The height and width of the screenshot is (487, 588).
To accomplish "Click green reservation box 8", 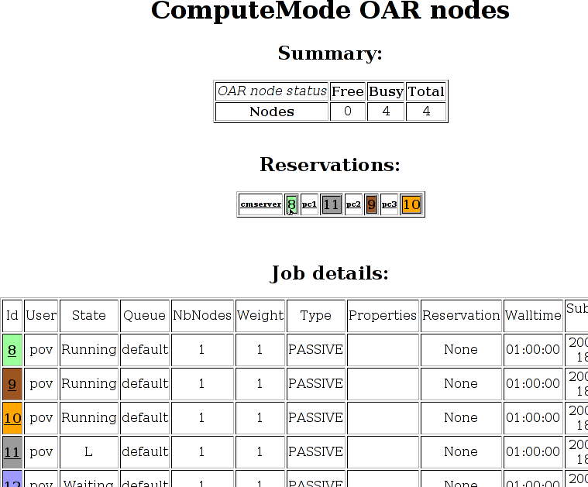I will point(291,204).
